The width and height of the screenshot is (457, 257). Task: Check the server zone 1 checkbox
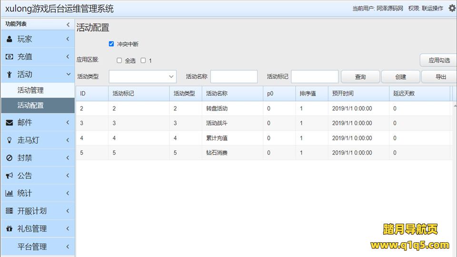tap(143, 60)
